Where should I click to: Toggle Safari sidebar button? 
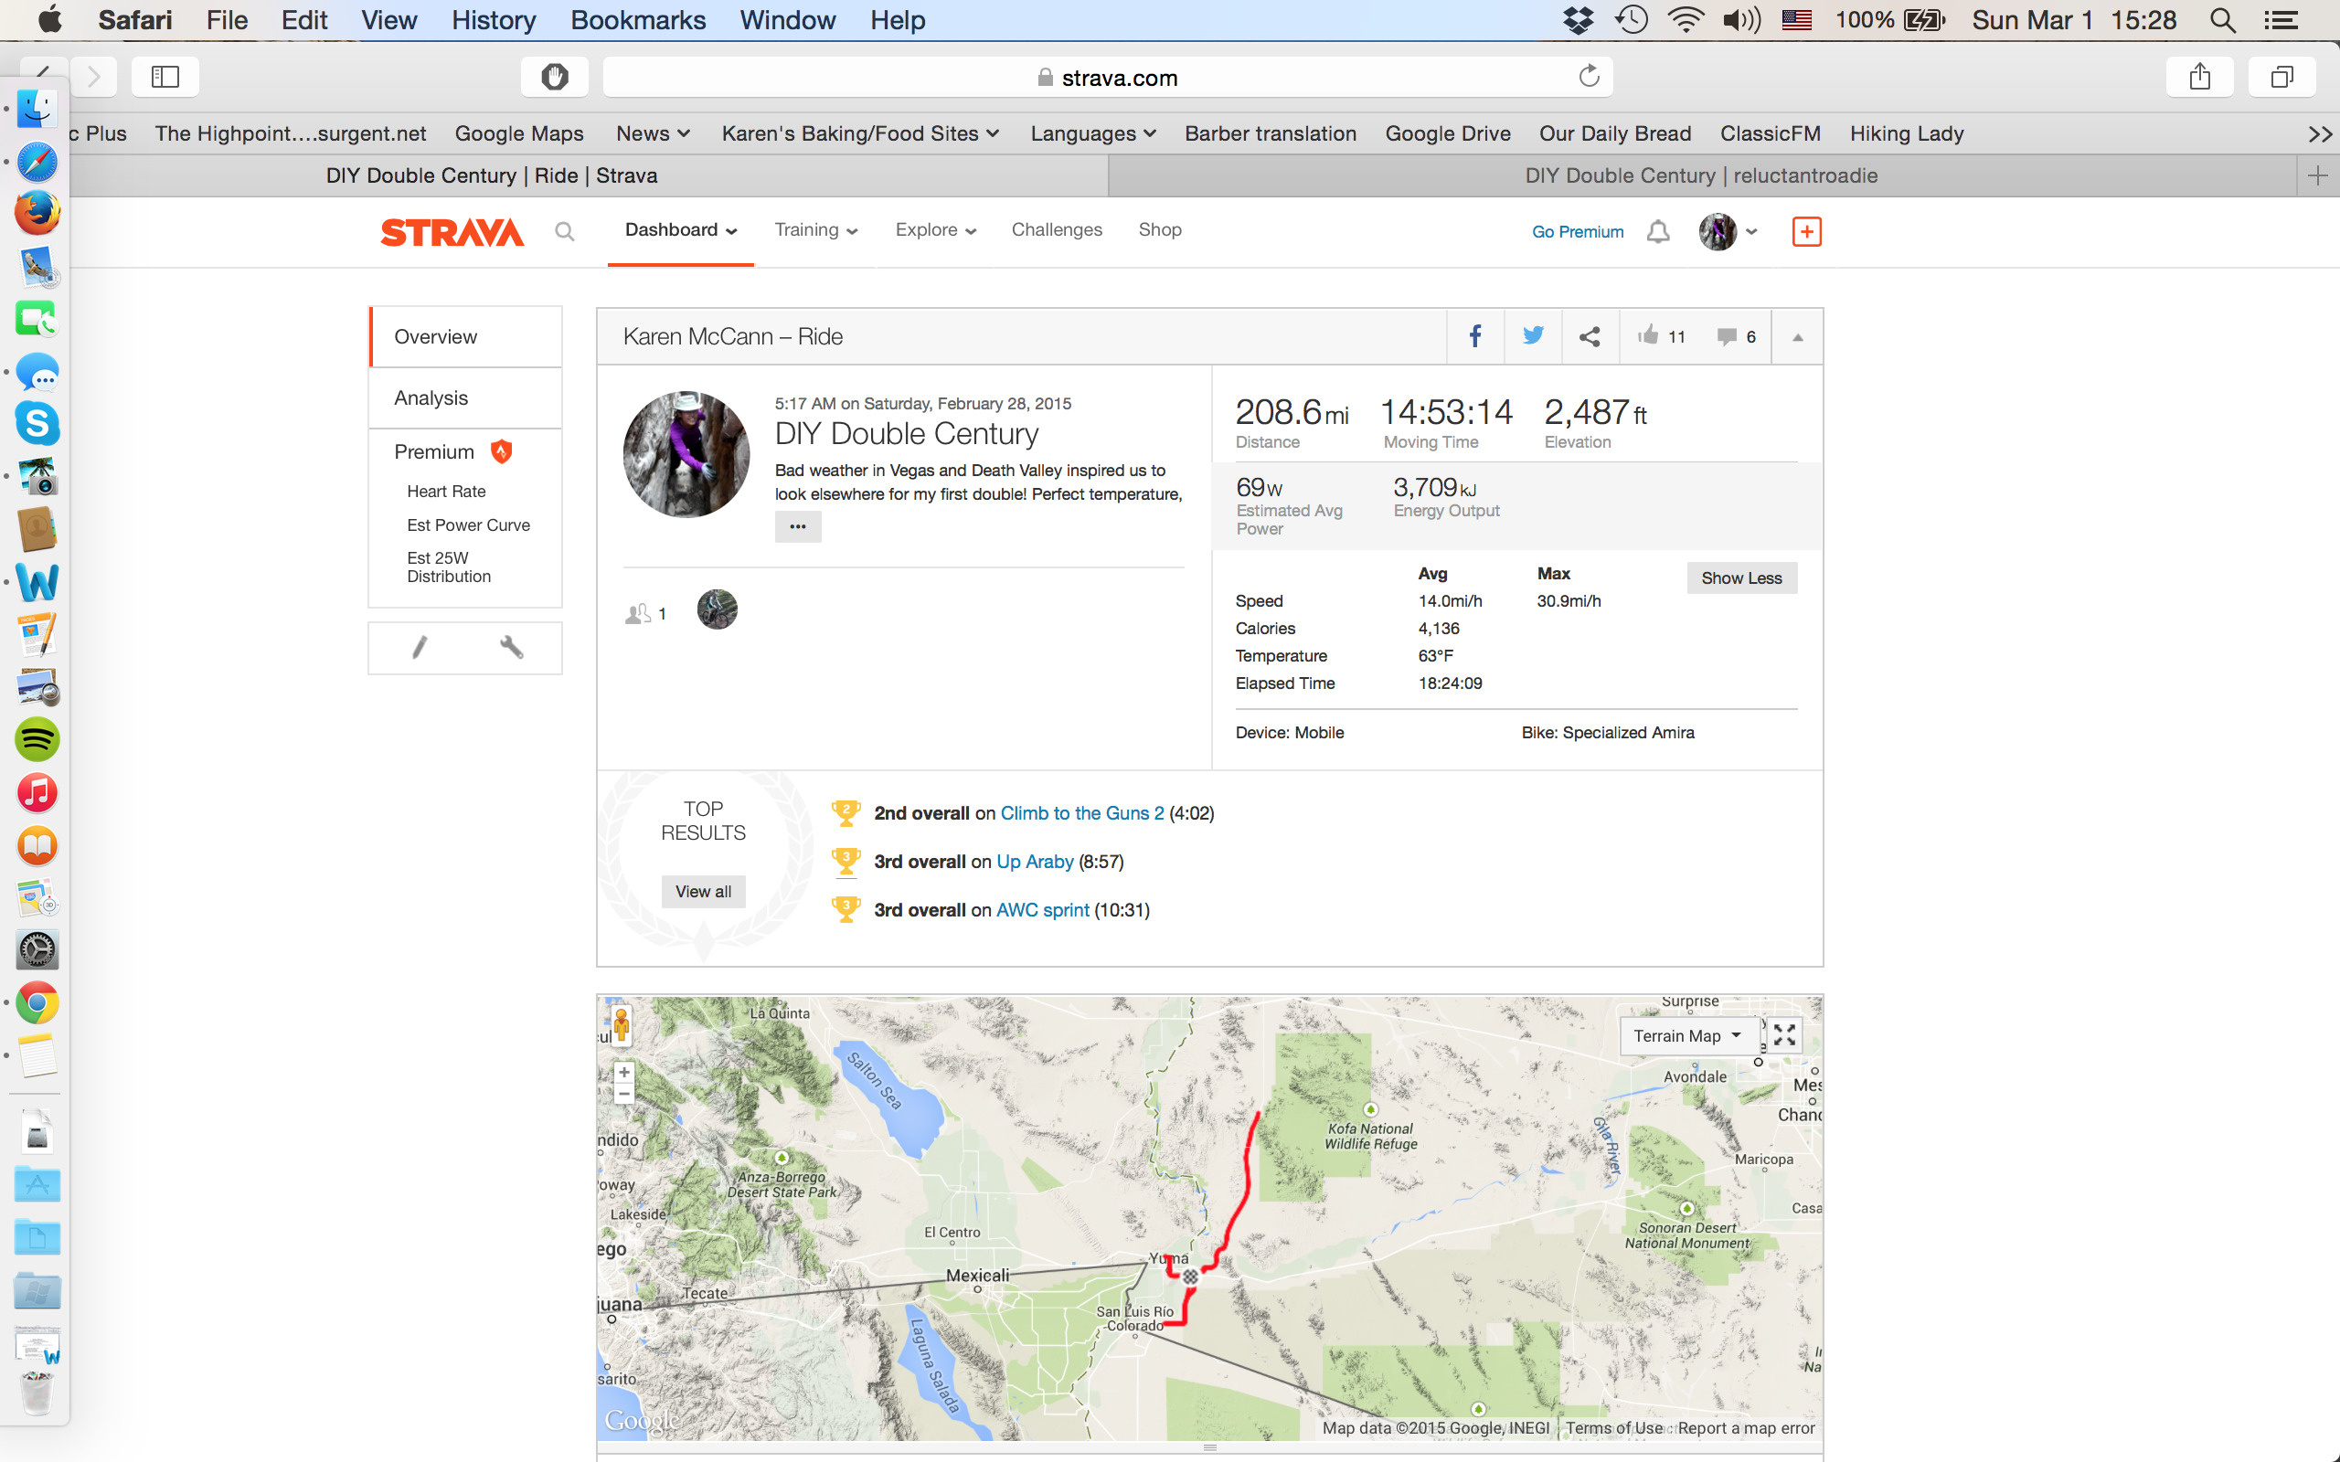pos(165,77)
